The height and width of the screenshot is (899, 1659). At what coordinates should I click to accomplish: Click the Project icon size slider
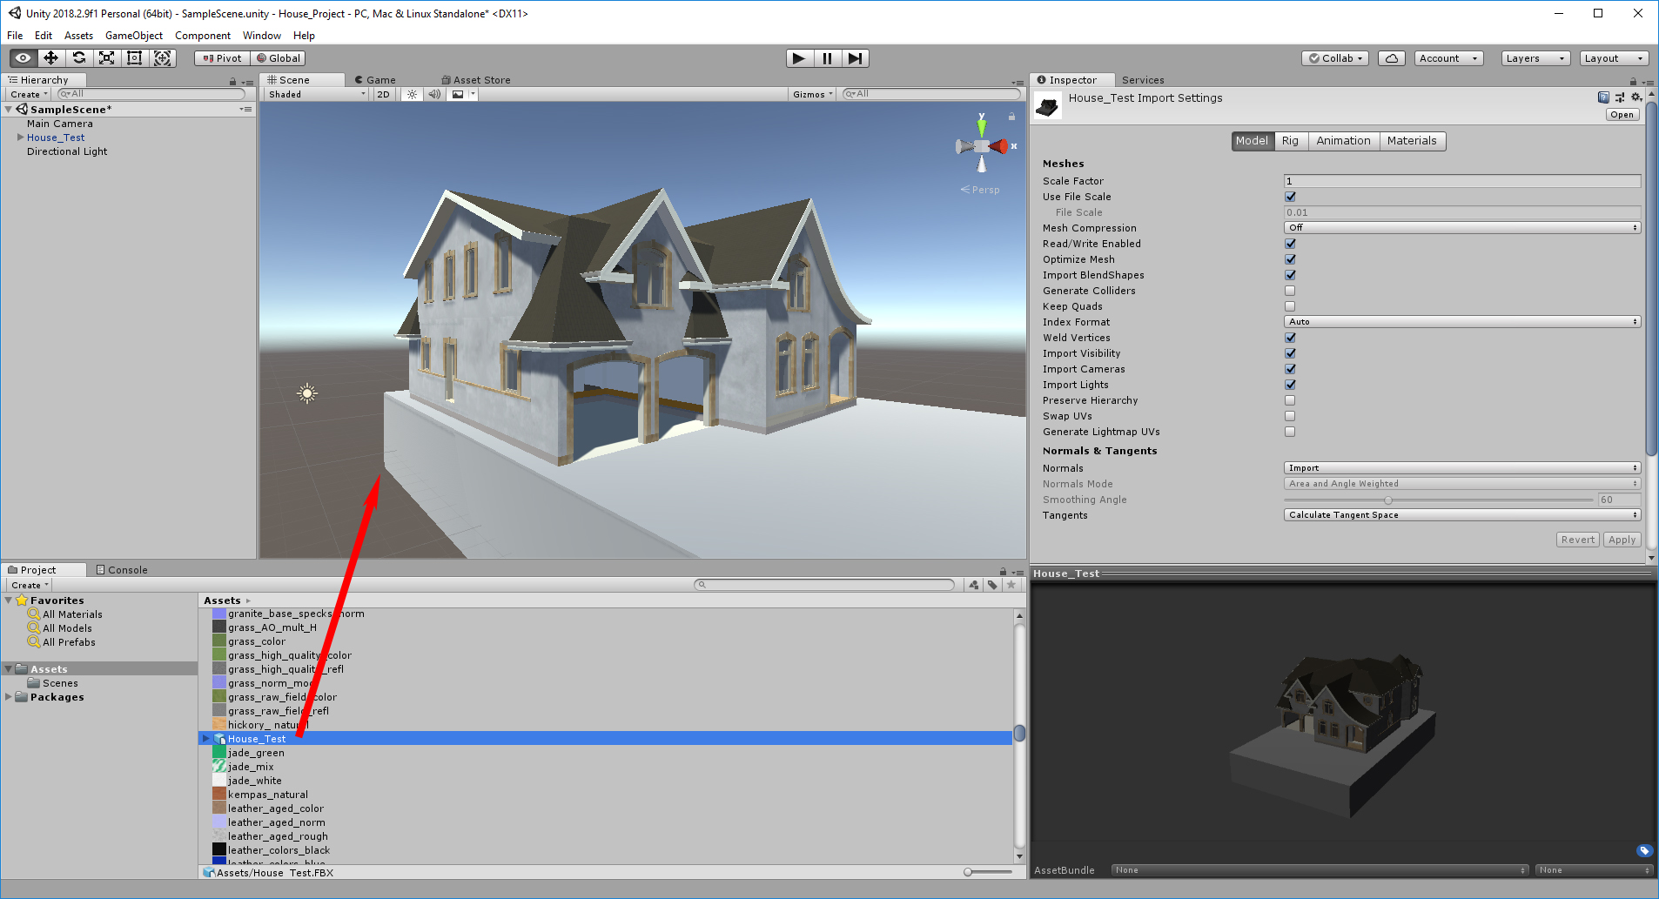(987, 872)
